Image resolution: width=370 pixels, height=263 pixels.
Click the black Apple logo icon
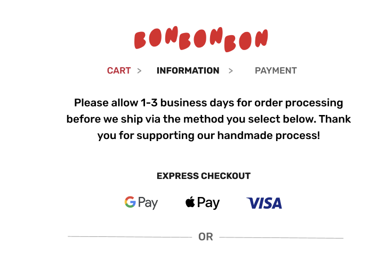(x=190, y=201)
